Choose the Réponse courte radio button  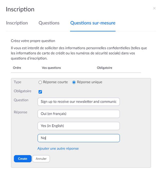coord(40,82)
